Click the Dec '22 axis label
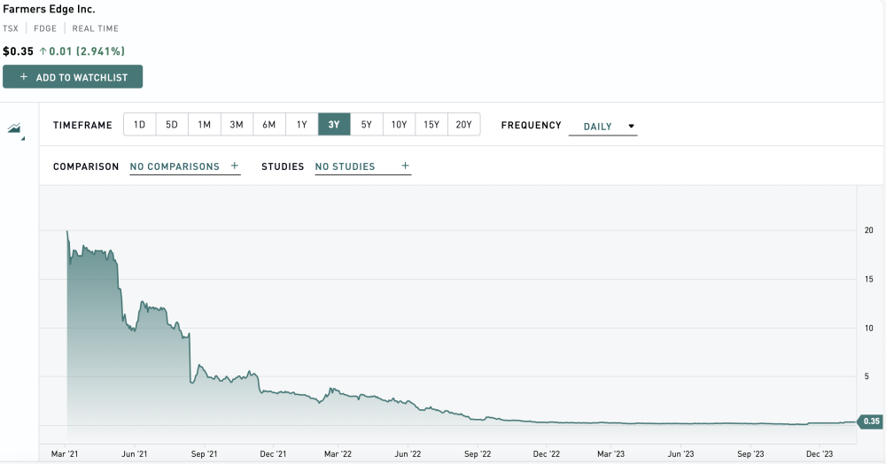Image resolution: width=886 pixels, height=464 pixels. 547,454
